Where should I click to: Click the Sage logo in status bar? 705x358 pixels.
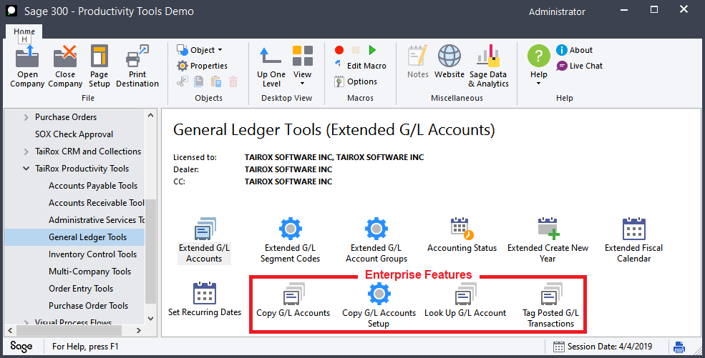click(21, 347)
